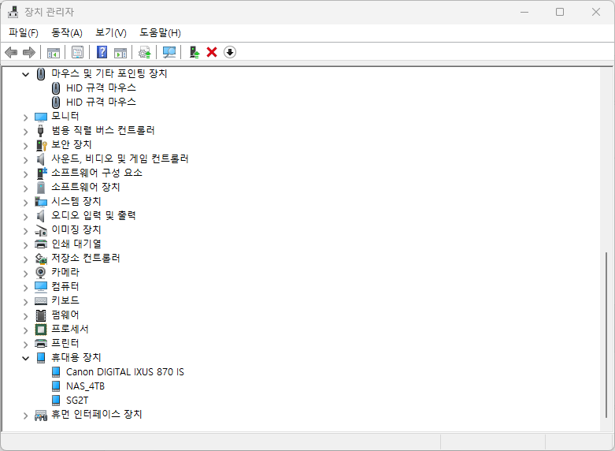This screenshot has height=451, width=615.
Task: Toggle the show/hide console tree icon
Action: tap(54, 52)
